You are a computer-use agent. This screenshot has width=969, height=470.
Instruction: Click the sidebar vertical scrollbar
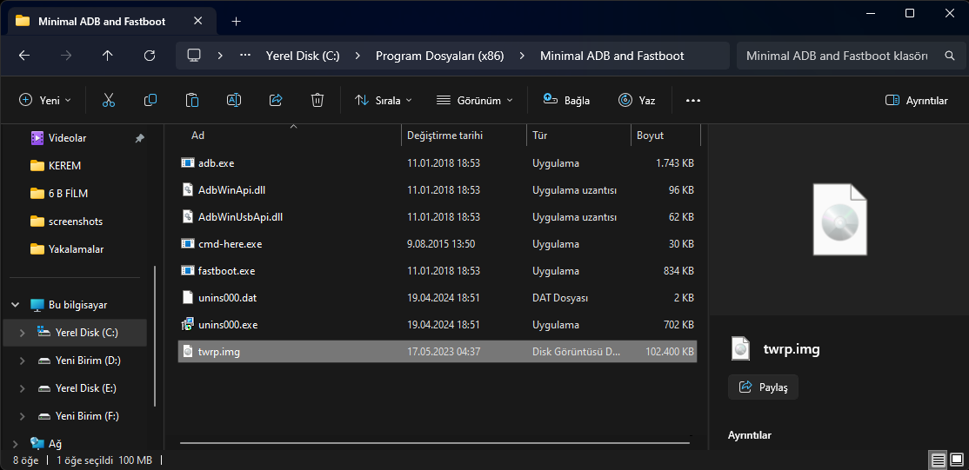tap(155, 336)
